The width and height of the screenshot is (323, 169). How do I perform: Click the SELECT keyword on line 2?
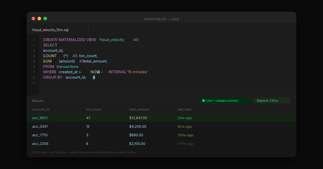click(50, 45)
